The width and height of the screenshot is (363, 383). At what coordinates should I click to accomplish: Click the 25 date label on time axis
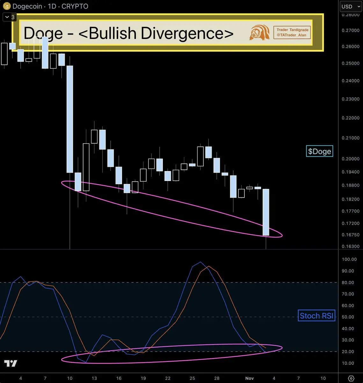coord(192,378)
